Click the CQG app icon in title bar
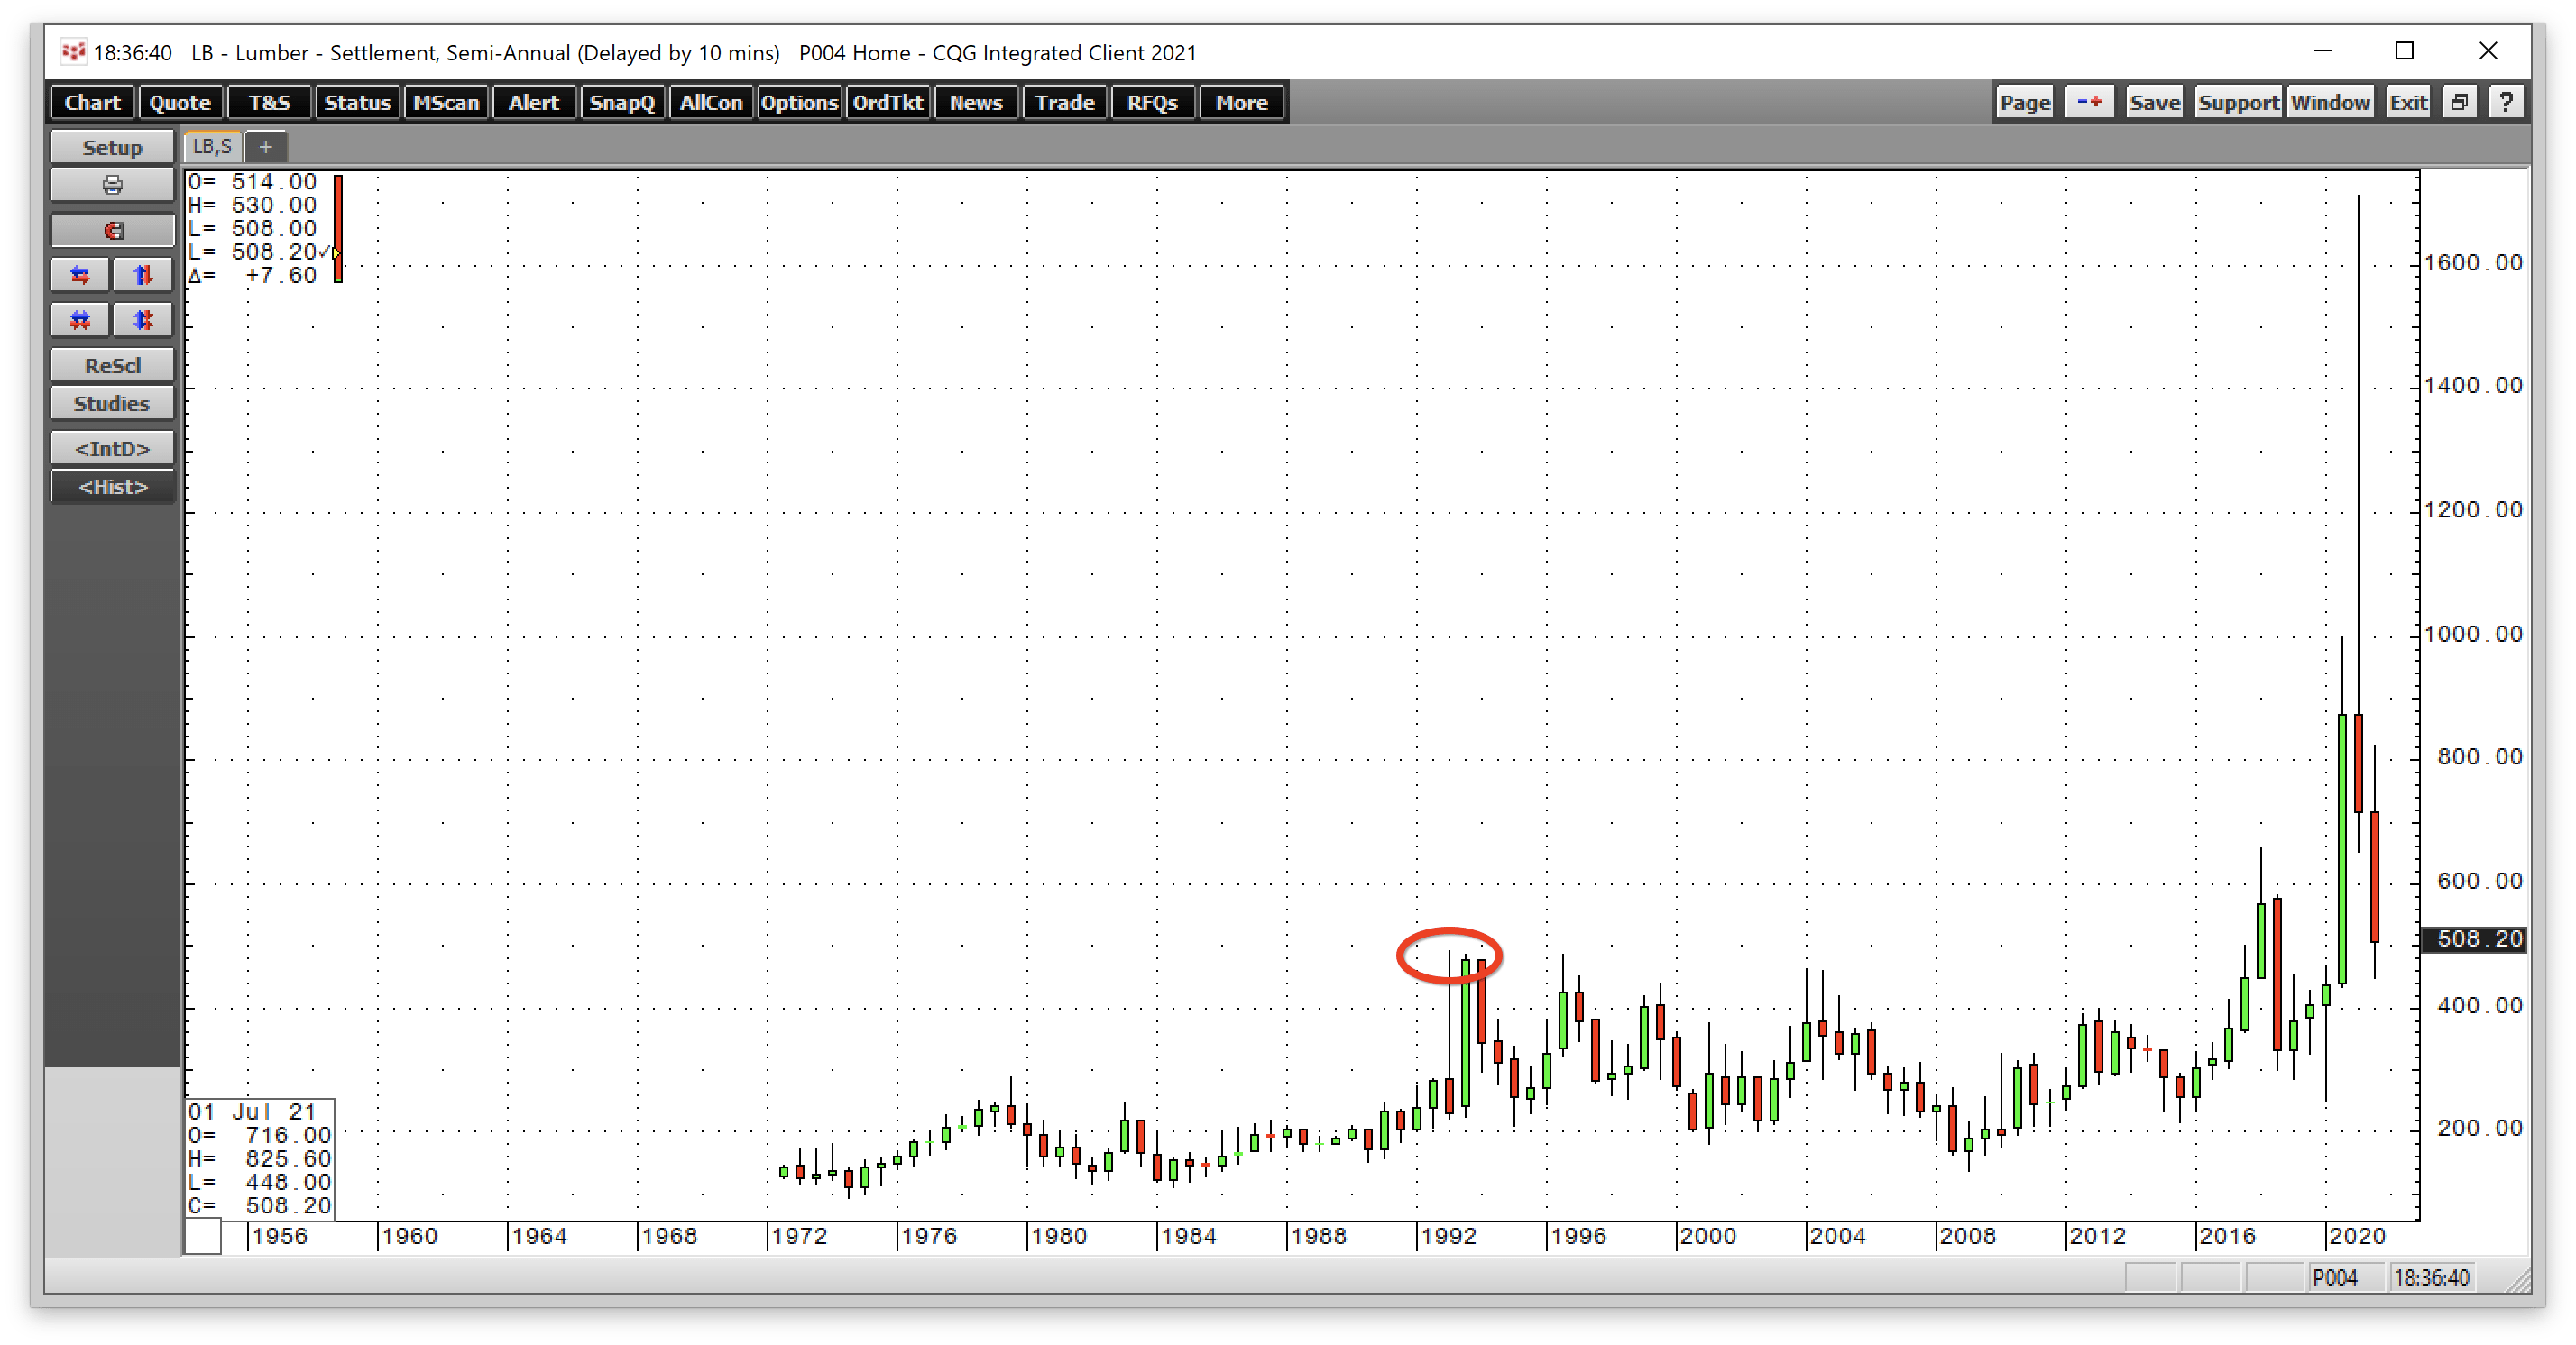Image resolution: width=2576 pixels, height=1345 pixels. 72,51
